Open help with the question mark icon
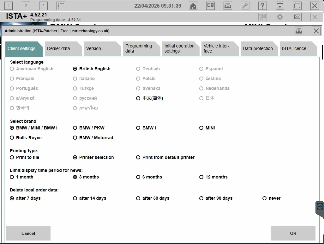324x244 pixels. coord(262,6)
